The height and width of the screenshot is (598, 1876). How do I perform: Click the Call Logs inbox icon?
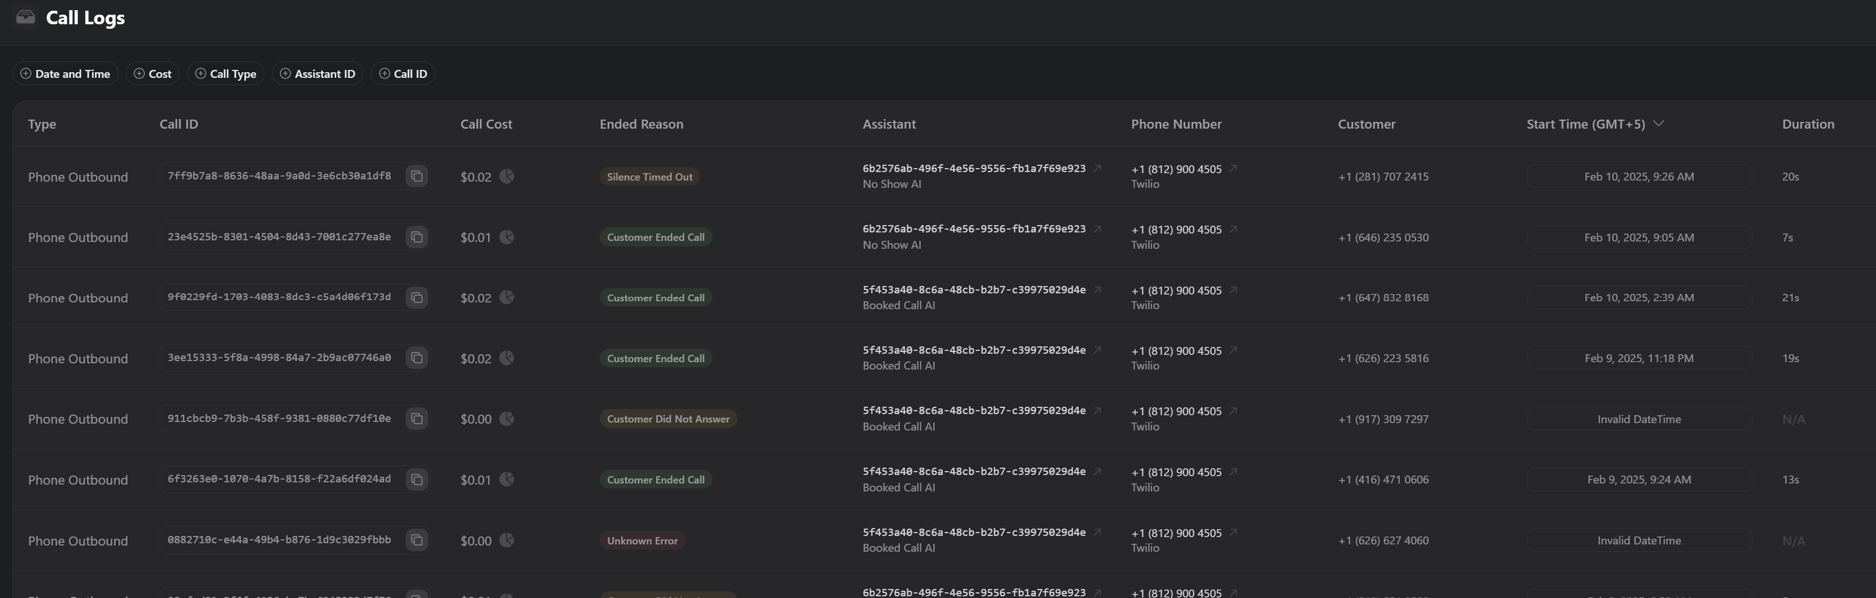pyautogui.click(x=25, y=17)
